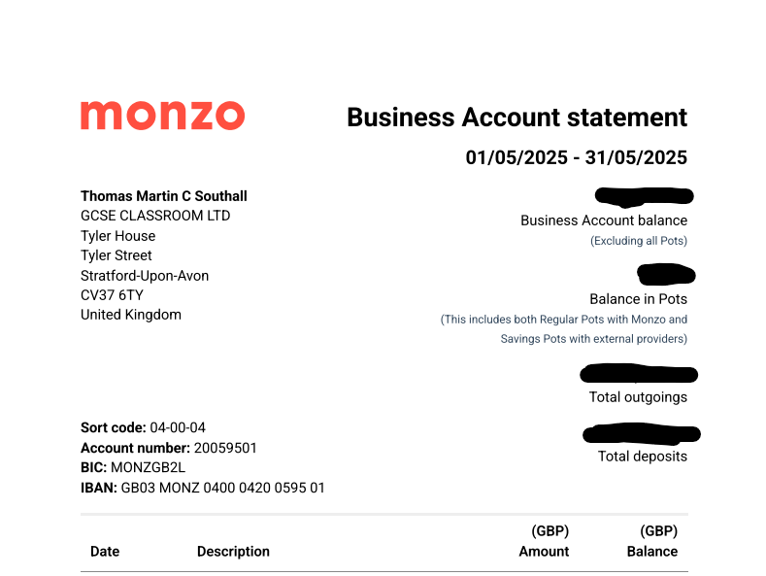Click the Total deposits label
Image resolution: width=766 pixels, height=576 pixels.
click(643, 457)
